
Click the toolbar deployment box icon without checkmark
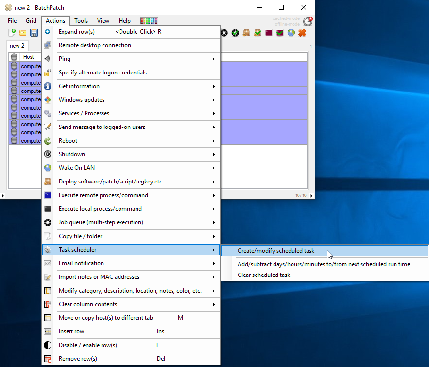(246, 33)
